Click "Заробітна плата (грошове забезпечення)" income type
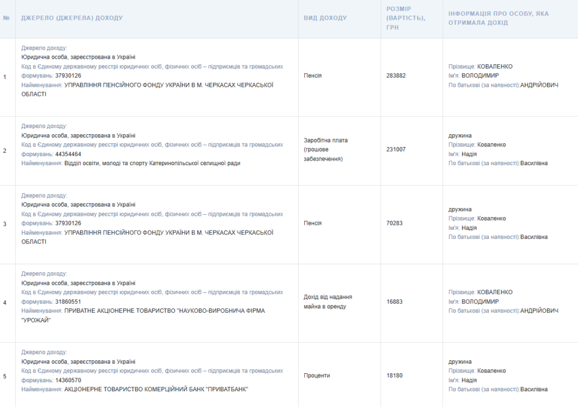The height and width of the screenshot is (407, 578). 326,149
